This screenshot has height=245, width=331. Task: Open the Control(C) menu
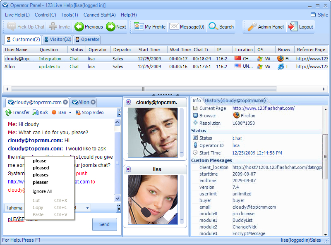coord(46,15)
